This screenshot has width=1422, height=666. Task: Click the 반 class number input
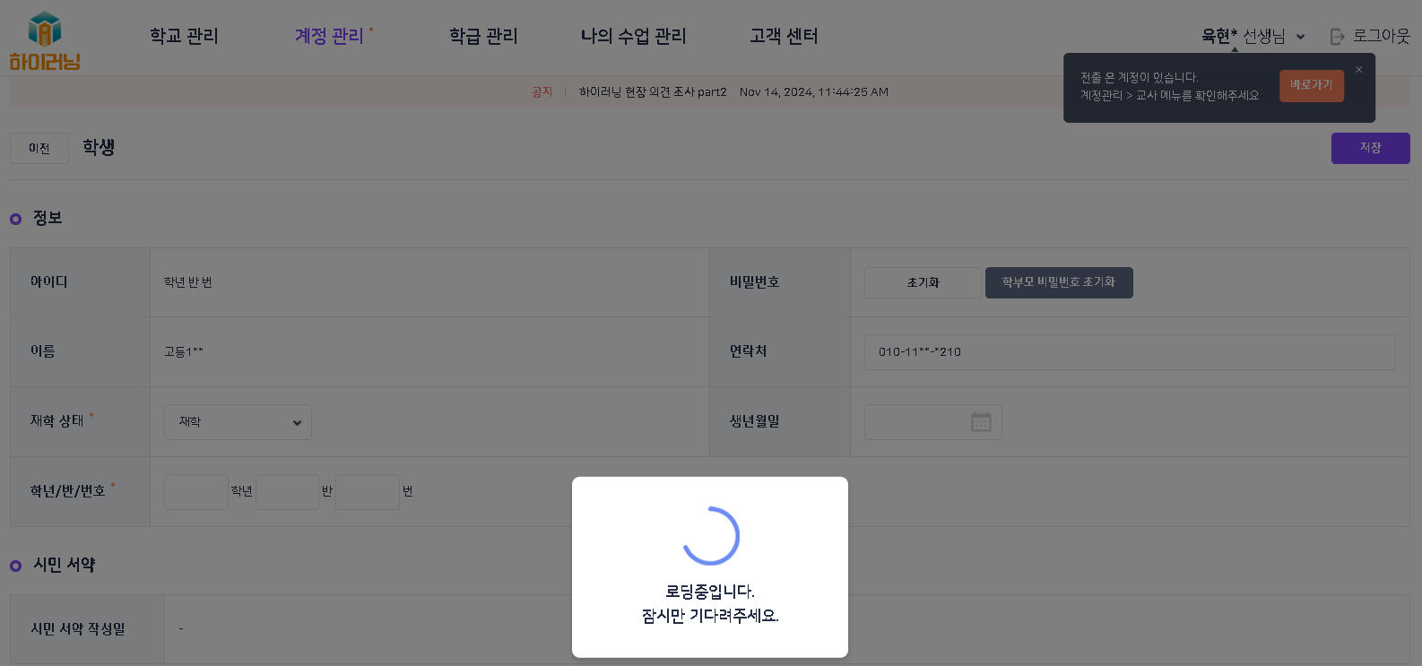pyautogui.click(x=287, y=492)
